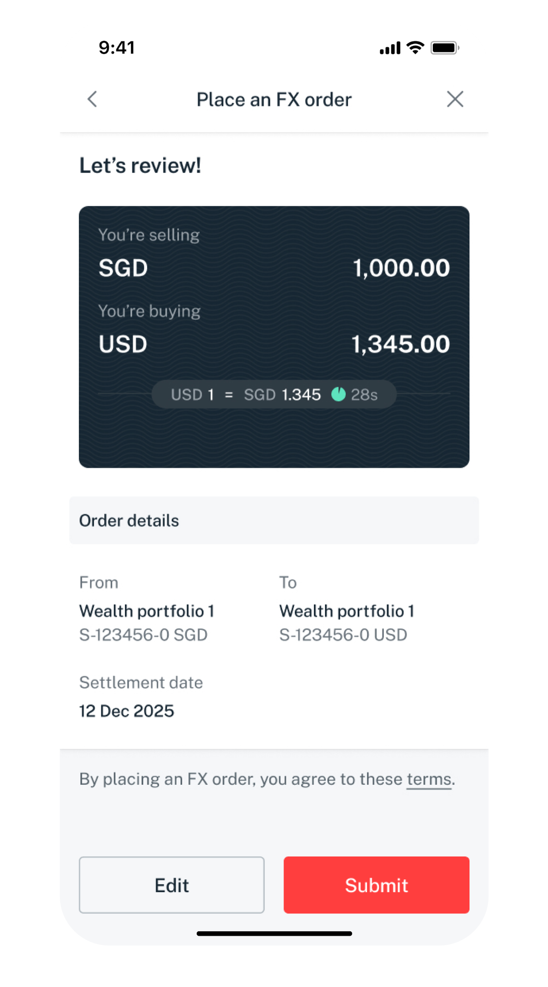Close the FX order screen
This screenshot has width=548, height=987.
455,99
